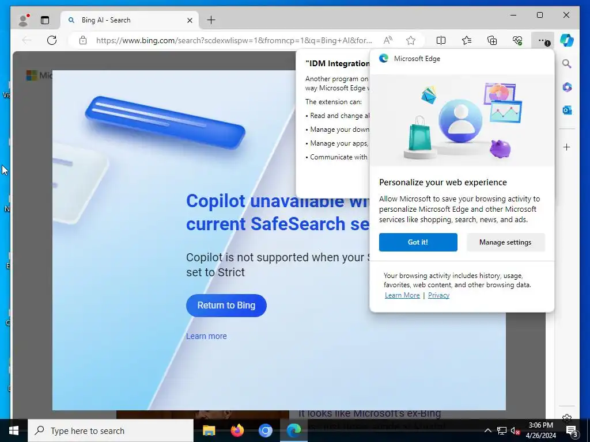Click the bing.com address bar URL
The width and height of the screenshot is (590, 442).
pos(234,40)
